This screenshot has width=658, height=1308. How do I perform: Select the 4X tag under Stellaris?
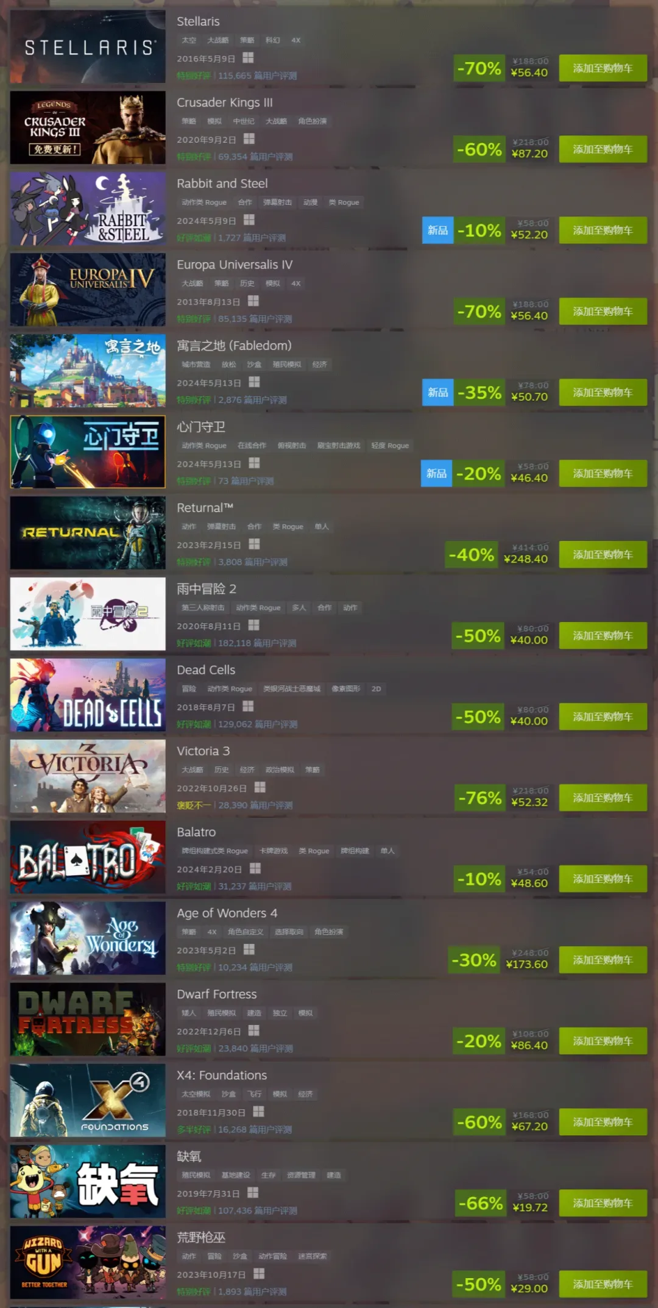click(295, 40)
